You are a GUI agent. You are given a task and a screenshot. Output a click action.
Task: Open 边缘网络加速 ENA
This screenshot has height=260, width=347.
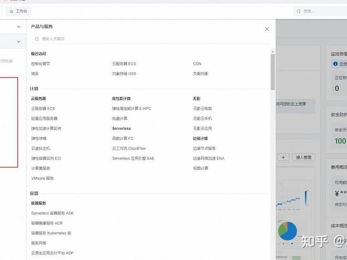(209, 158)
